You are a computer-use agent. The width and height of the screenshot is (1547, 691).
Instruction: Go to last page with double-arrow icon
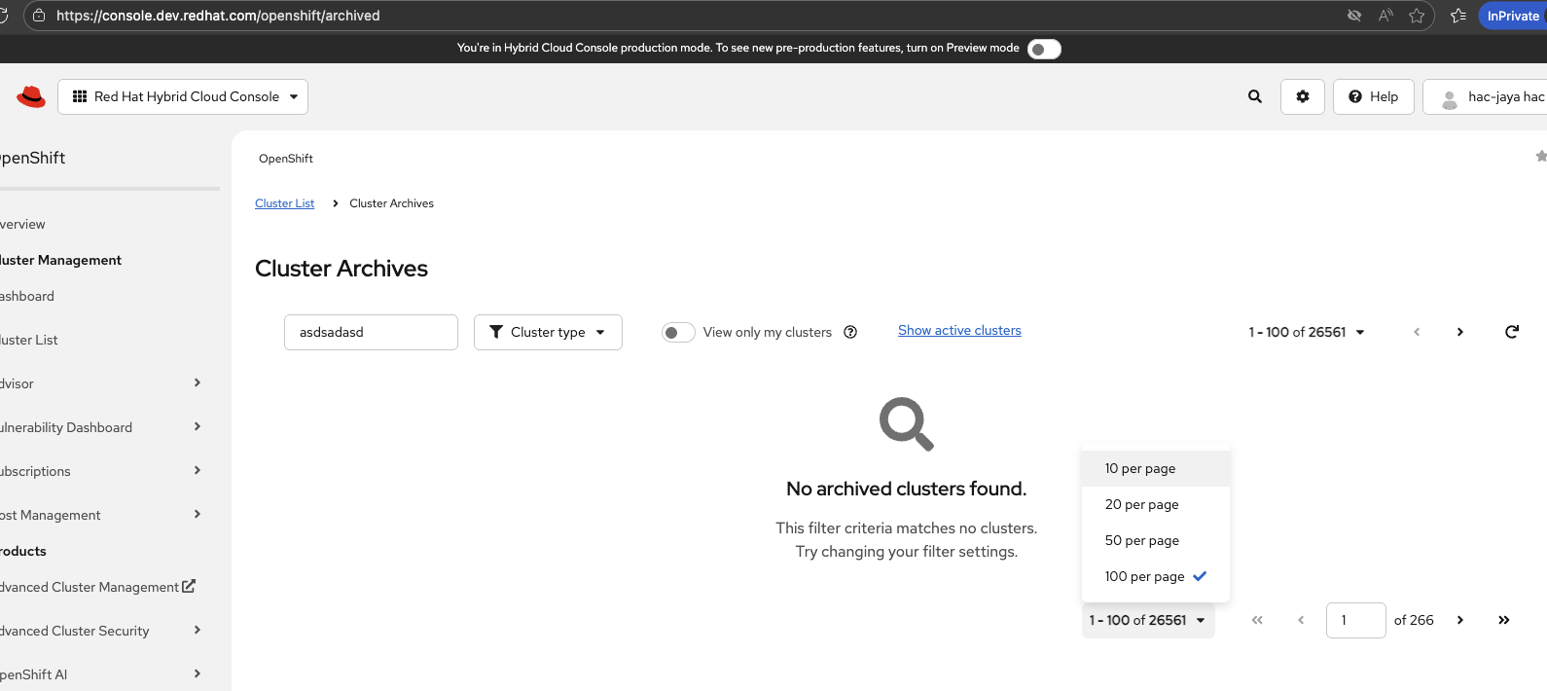(1504, 620)
